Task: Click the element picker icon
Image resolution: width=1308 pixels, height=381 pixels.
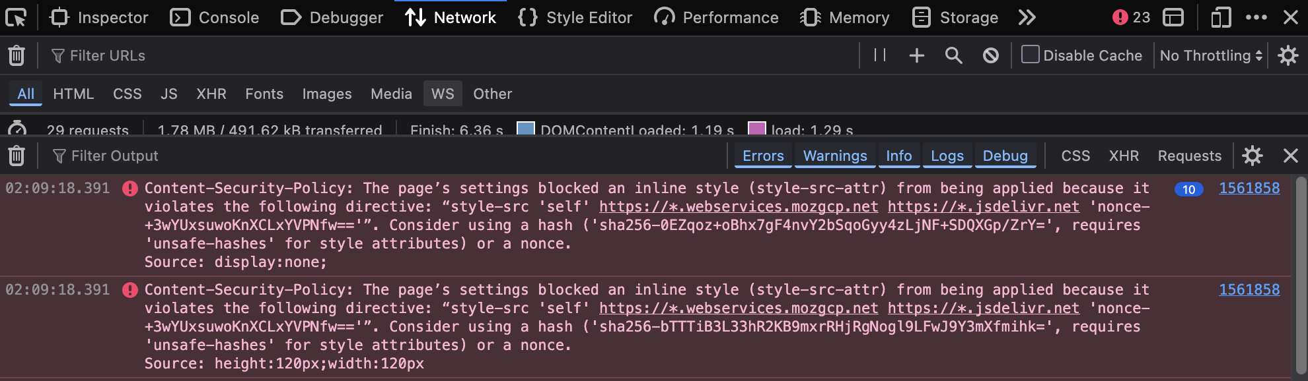Action: click(x=16, y=18)
